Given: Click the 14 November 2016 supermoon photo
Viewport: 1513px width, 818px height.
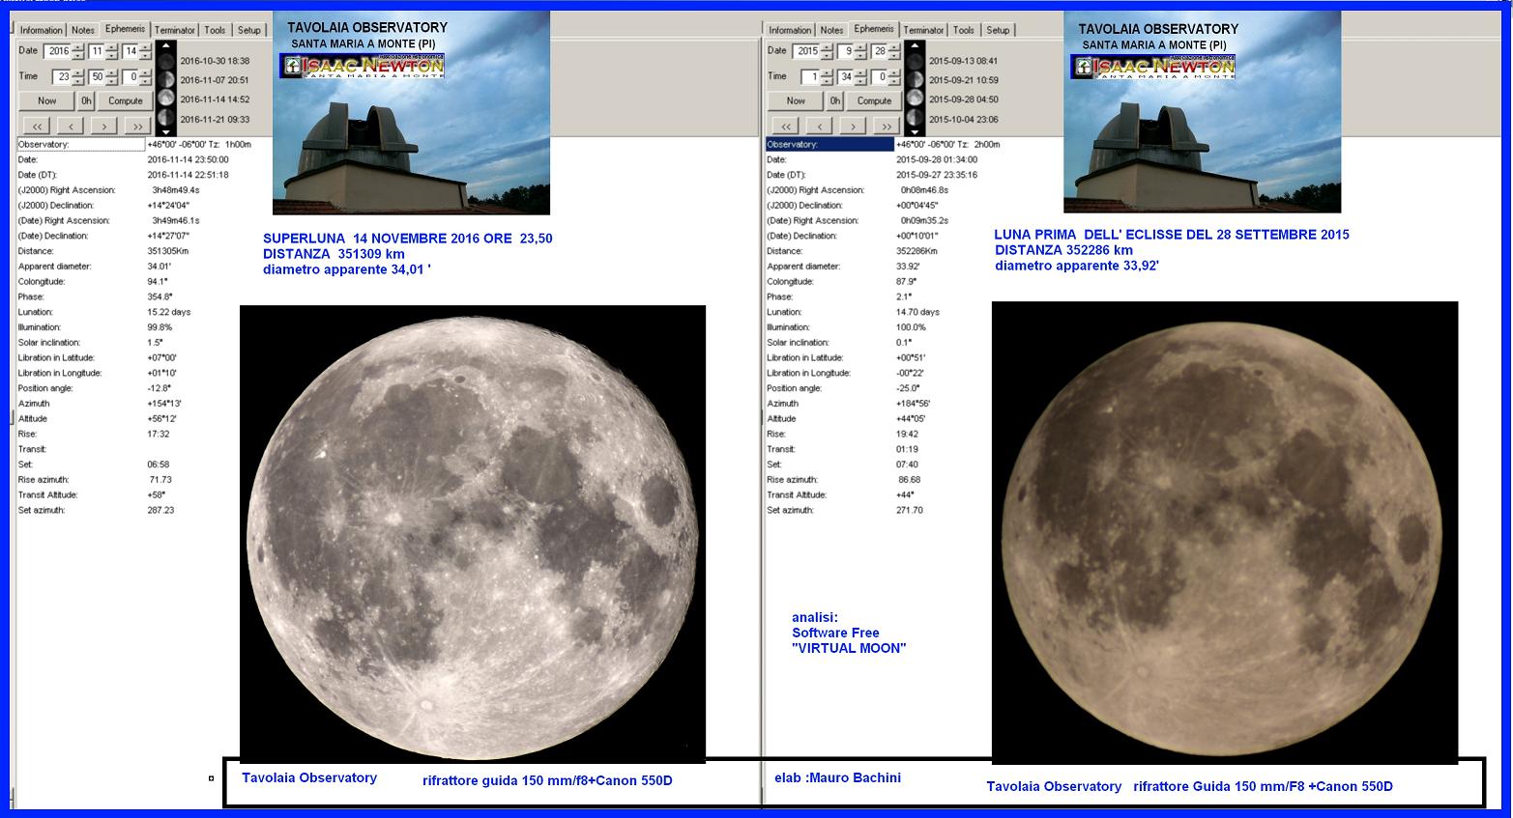Looking at the screenshot, I should pos(473,534).
